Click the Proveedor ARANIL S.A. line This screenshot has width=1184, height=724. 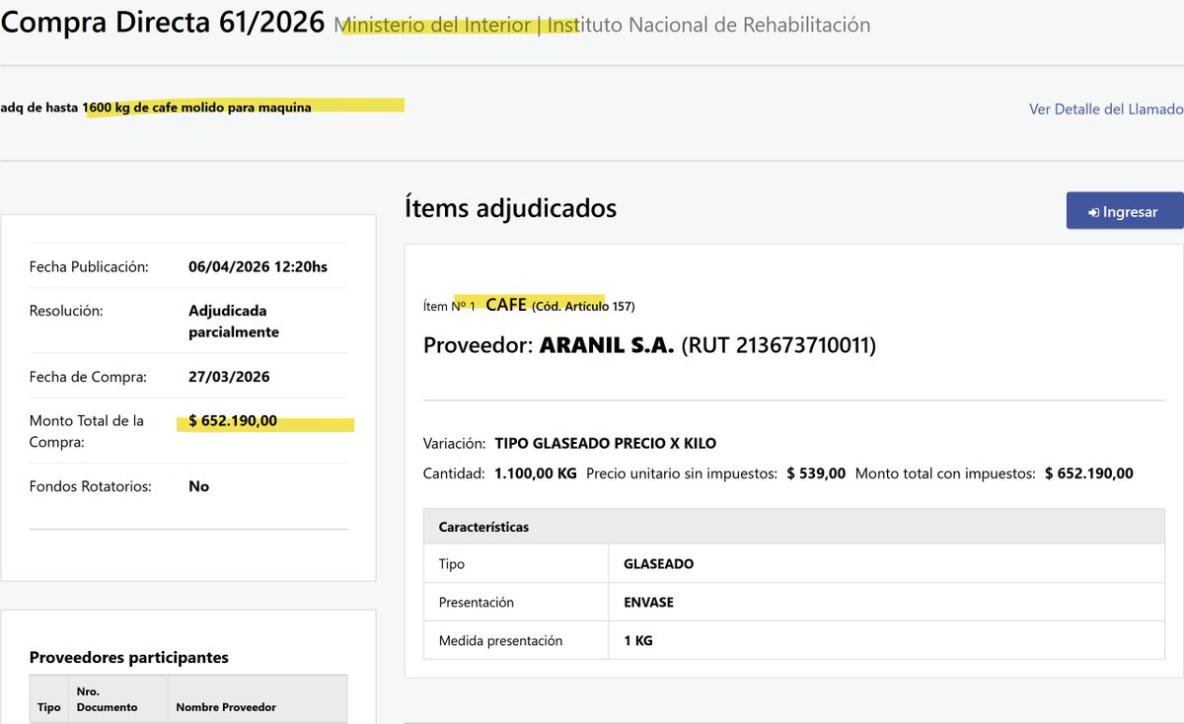coord(649,345)
